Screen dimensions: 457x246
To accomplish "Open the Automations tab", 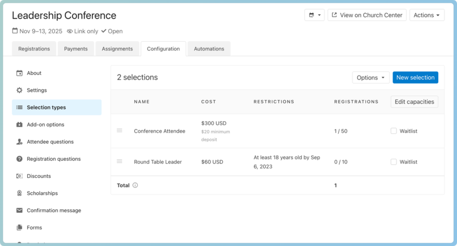I will click(209, 49).
